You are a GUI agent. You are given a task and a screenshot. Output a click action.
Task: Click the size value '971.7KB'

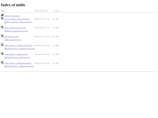[55, 37]
